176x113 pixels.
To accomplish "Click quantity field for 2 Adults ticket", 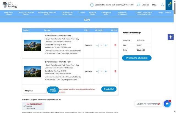I will pos(101,45).
